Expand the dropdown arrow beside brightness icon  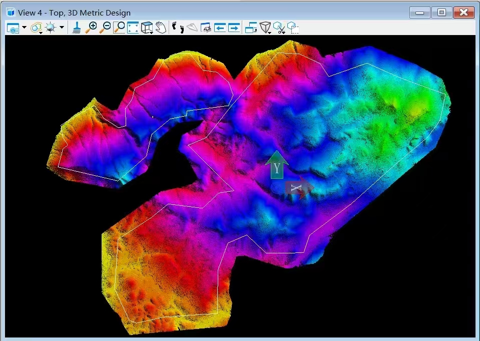pos(62,28)
